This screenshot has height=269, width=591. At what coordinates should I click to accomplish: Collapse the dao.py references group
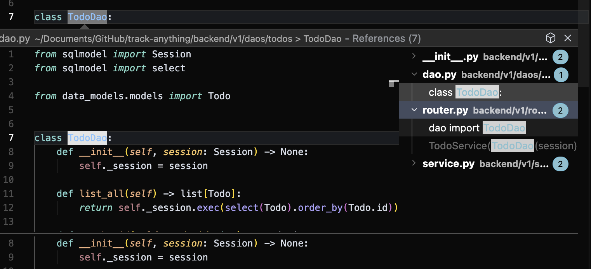pos(414,74)
